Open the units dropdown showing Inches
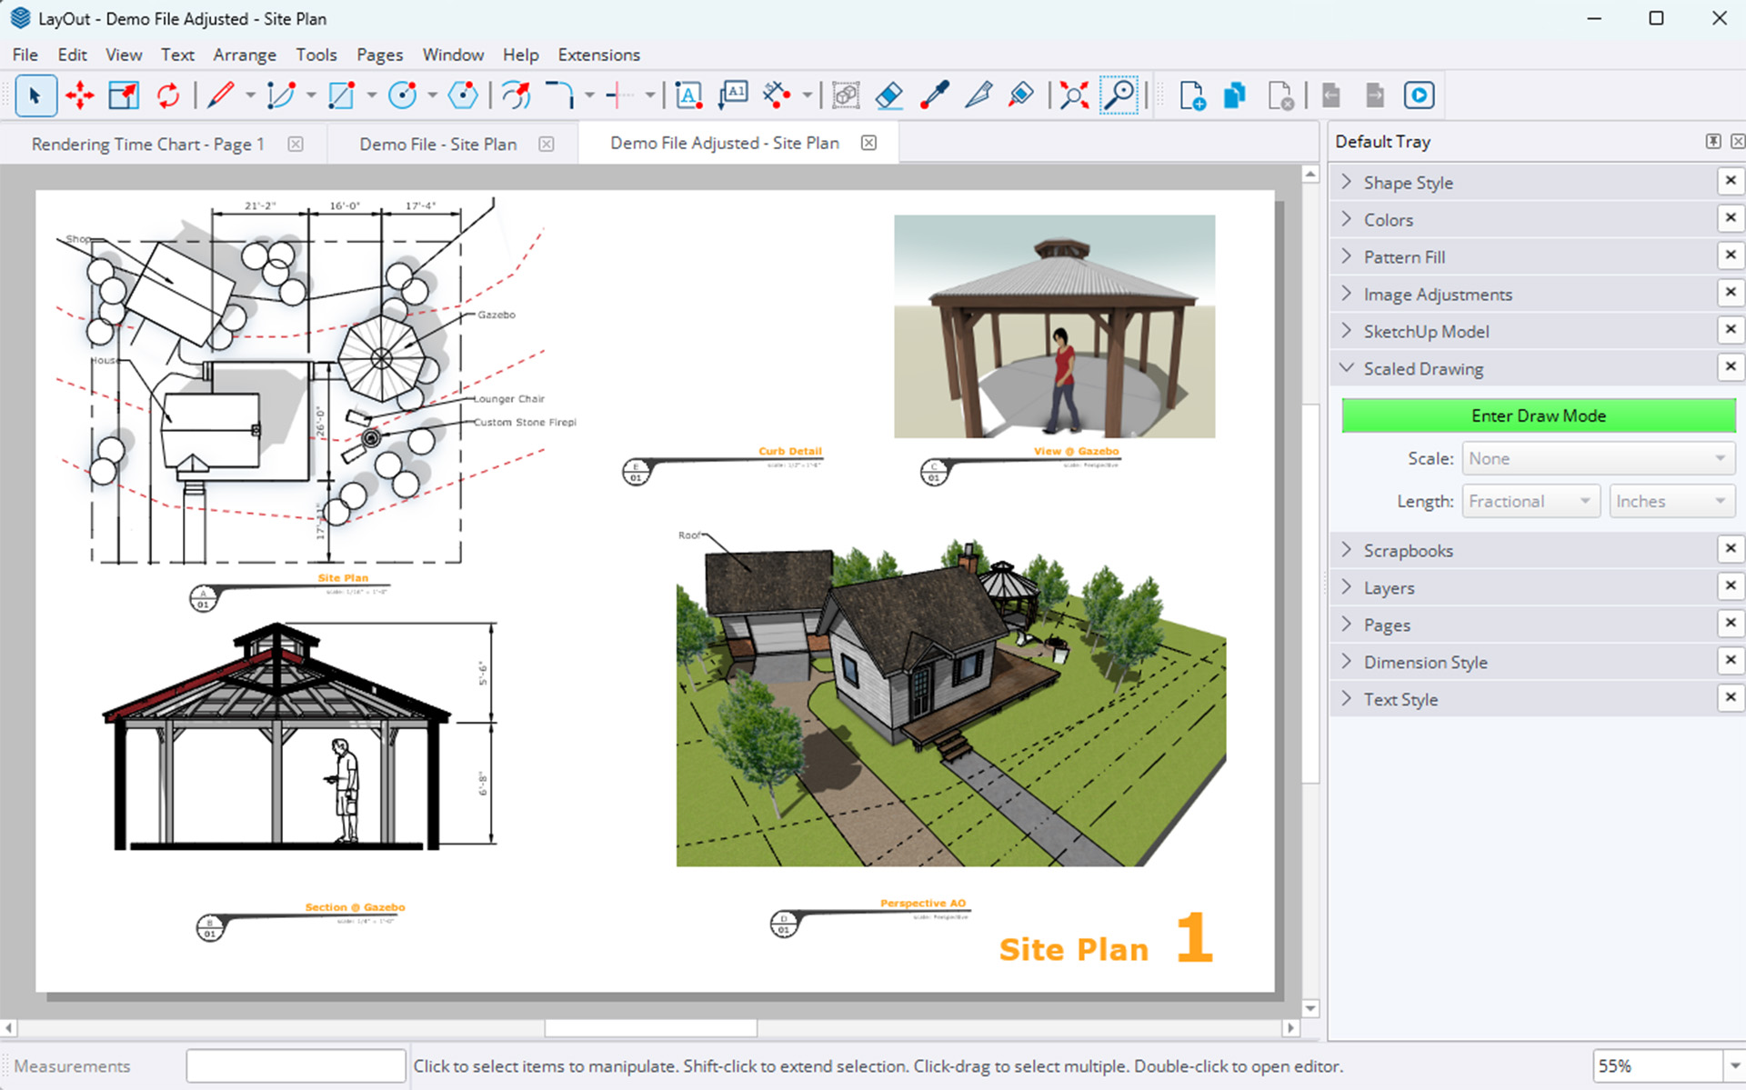This screenshot has width=1746, height=1090. [x=1671, y=502]
